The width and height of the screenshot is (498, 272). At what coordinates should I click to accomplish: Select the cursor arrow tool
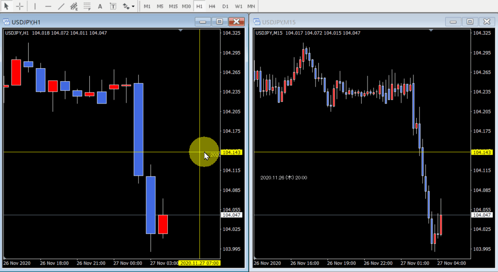click(x=6, y=6)
